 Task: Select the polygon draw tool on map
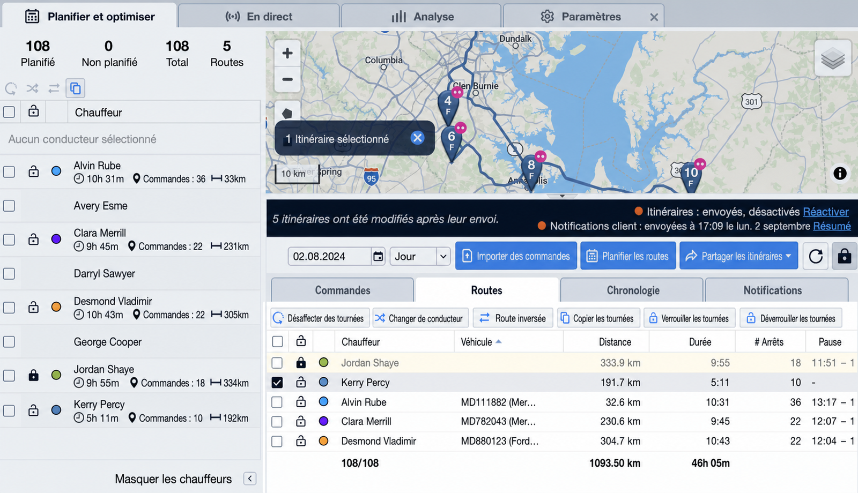(287, 113)
